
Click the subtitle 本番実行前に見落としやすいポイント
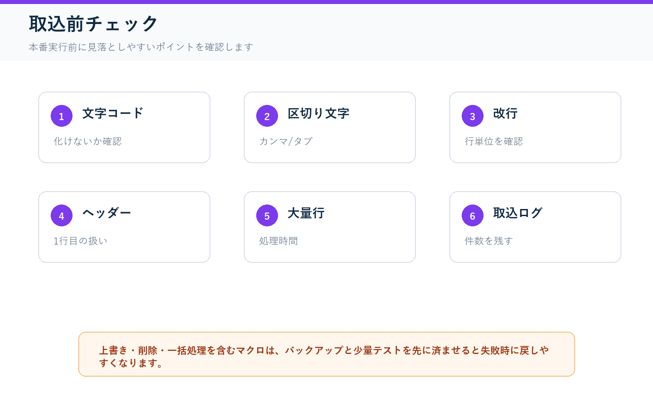pyautogui.click(x=141, y=47)
